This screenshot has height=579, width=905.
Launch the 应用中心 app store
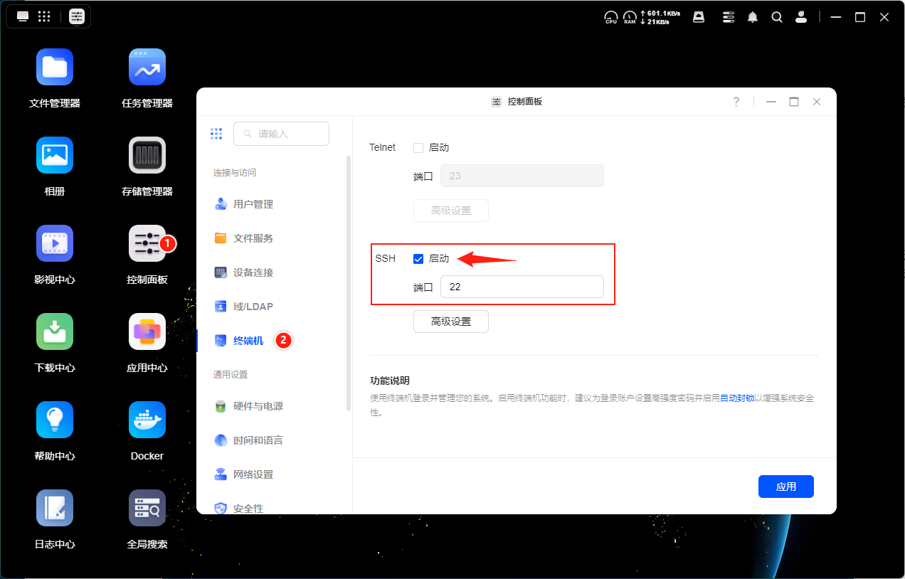(147, 331)
